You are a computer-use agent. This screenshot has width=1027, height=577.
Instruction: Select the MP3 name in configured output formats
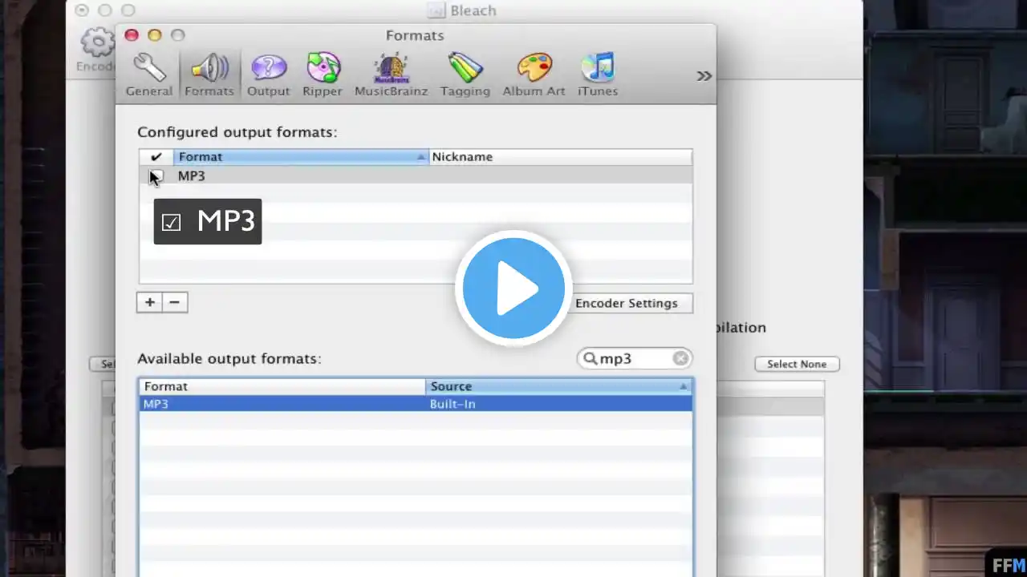(192, 176)
